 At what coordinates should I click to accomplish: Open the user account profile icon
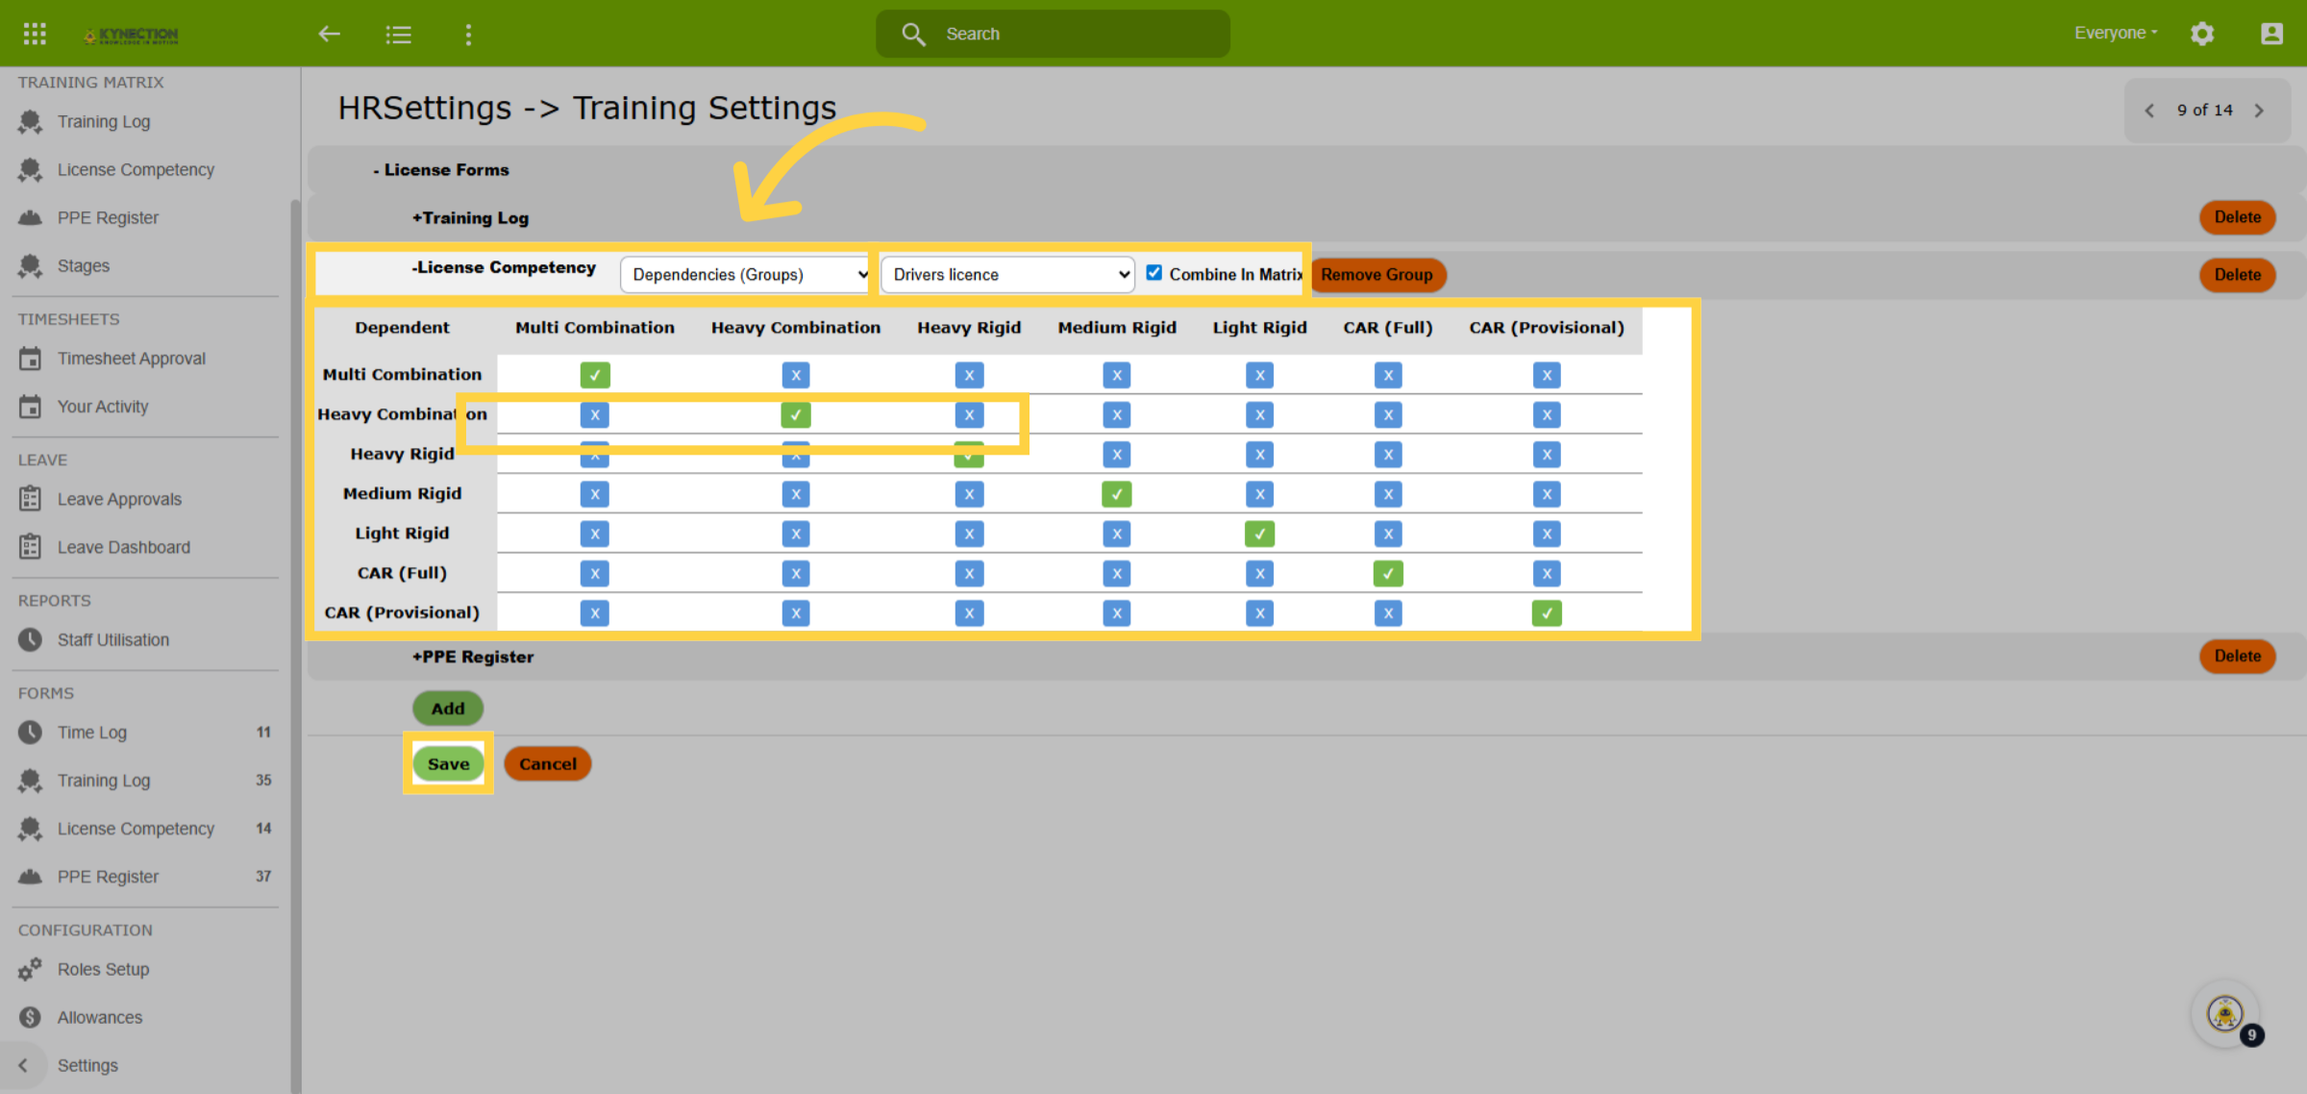click(x=2271, y=34)
